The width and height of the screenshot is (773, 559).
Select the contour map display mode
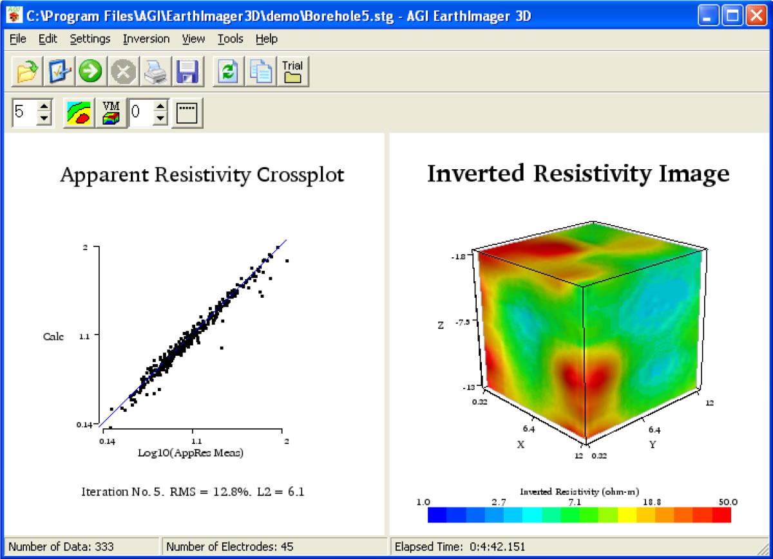click(x=78, y=113)
